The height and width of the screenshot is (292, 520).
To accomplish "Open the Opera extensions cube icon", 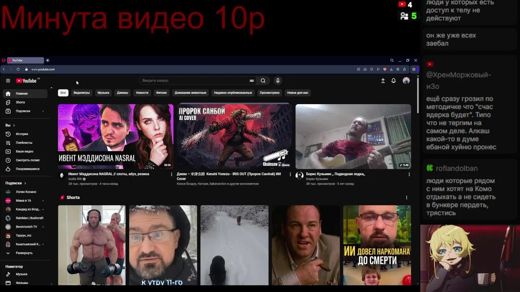I will click(414, 69).
